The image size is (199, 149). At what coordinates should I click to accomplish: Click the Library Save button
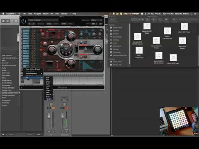point(38,135)
